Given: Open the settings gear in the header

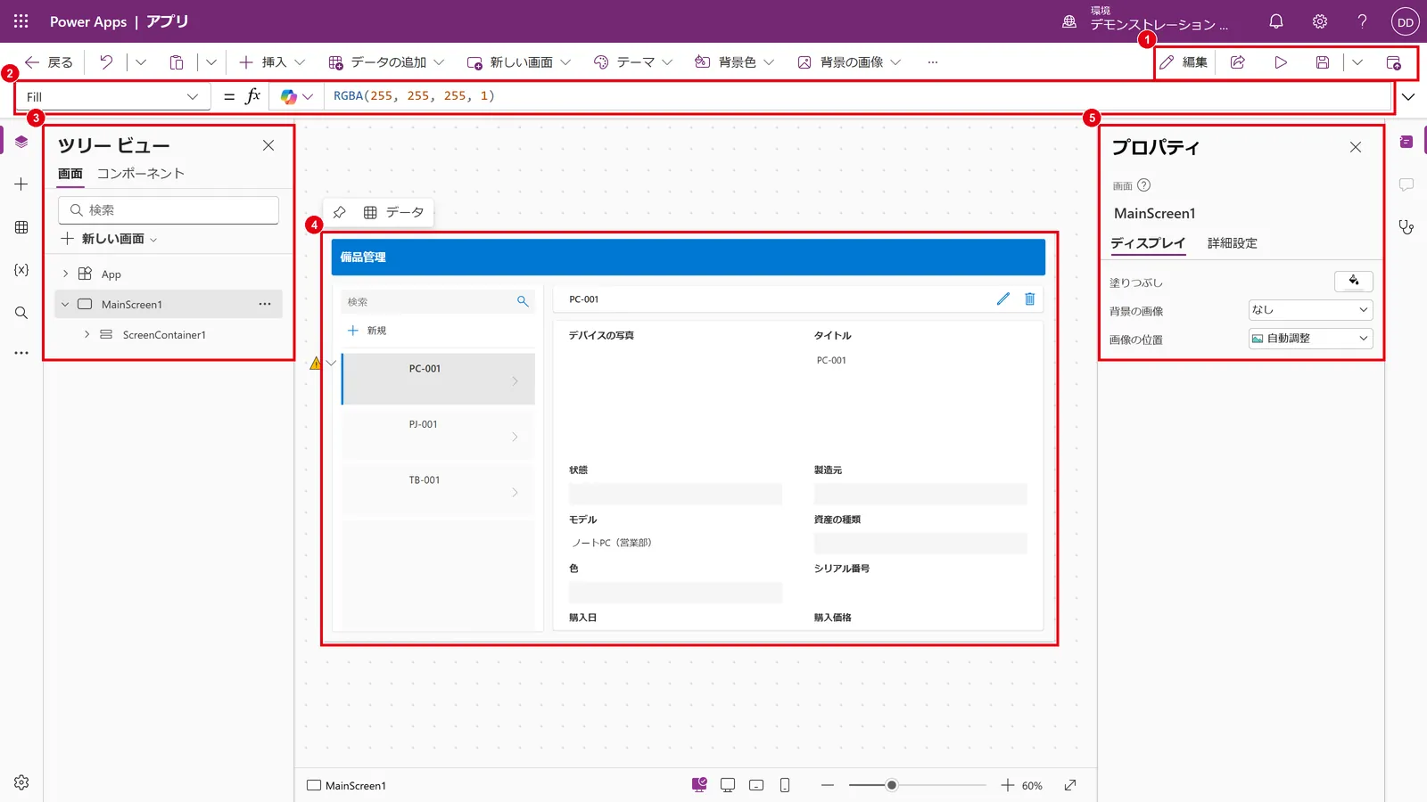Looking at the screenshot, I should [1320, 21].
